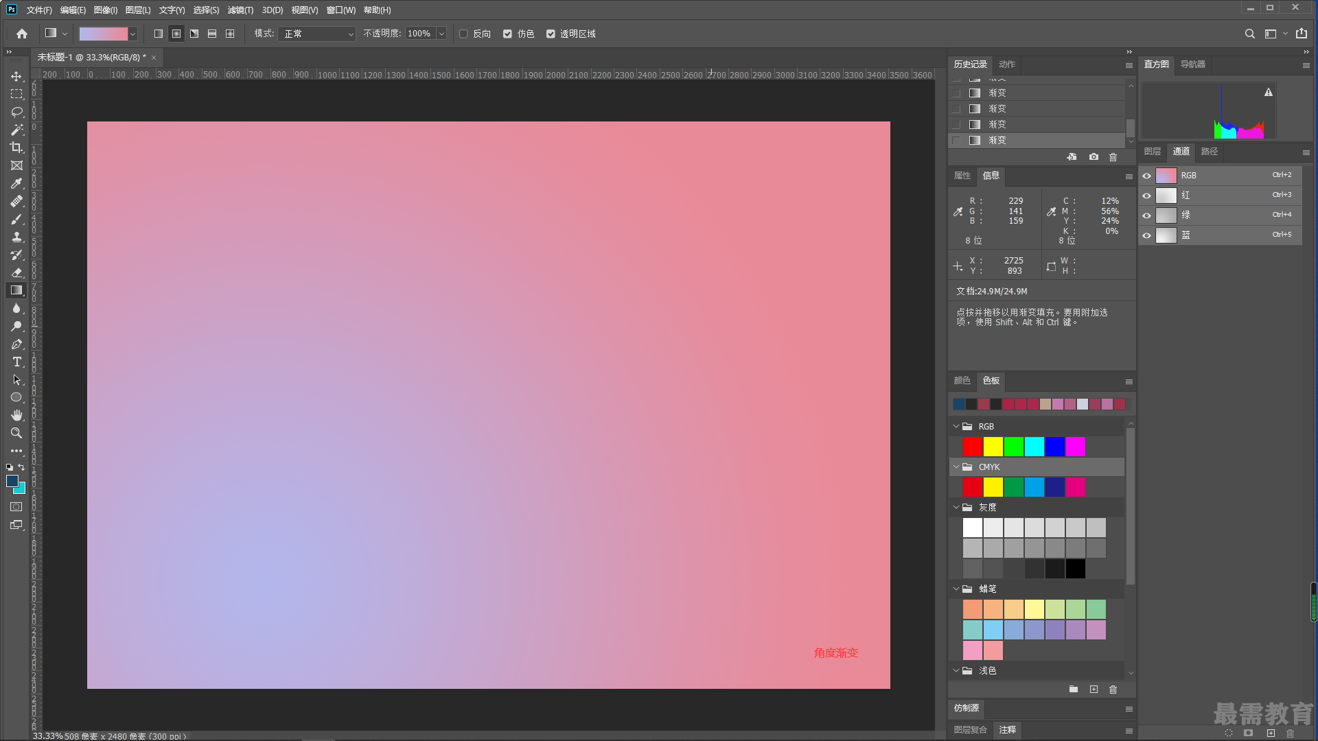Choose the diamond gradient style icon
The width and height of the screenshot is (1318, 741).
230,34
